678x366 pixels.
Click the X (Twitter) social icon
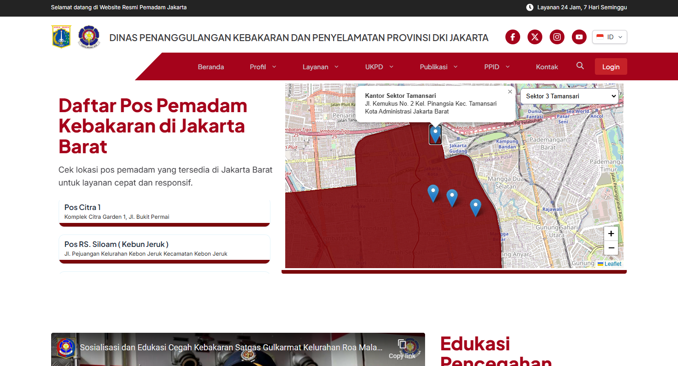click(534, 37)
